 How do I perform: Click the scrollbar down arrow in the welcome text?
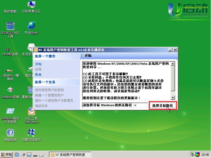(x=173, y=98)
